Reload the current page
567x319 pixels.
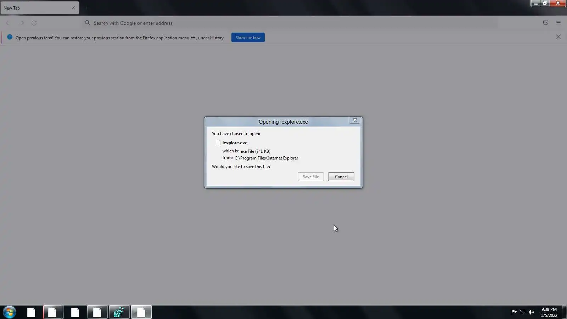coord(34,23)
